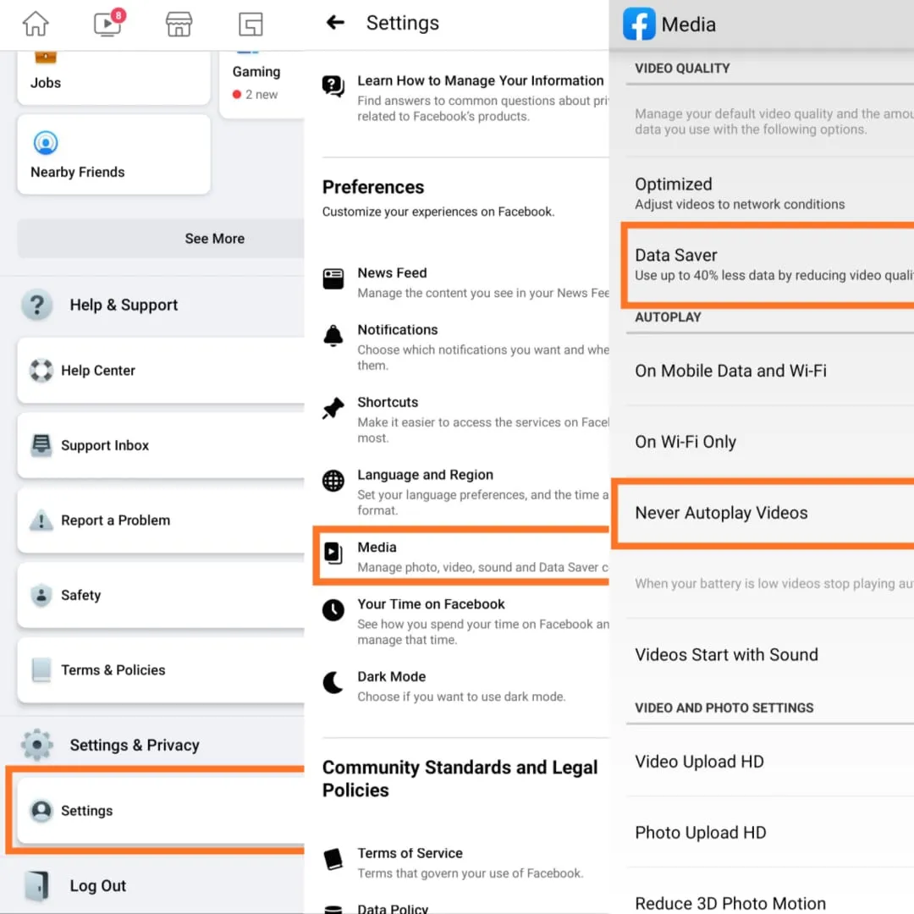Tap the clock icon for Your Time on Facebook
914x914 pixels.
[333, 610]
